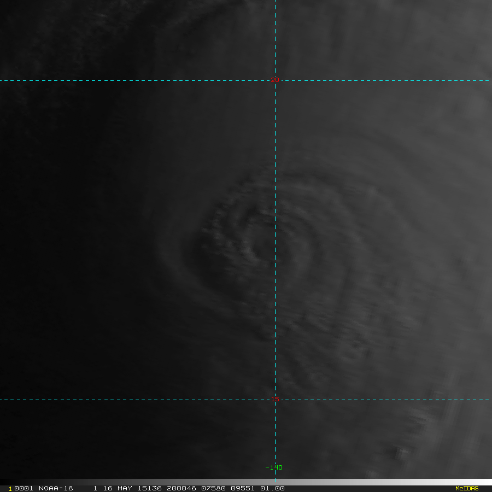
Task: Click the yellow "McIDAS" label
Action: pos(467,488)
